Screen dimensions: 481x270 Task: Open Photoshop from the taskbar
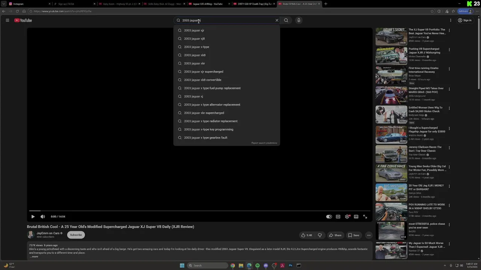pos(290,265)
